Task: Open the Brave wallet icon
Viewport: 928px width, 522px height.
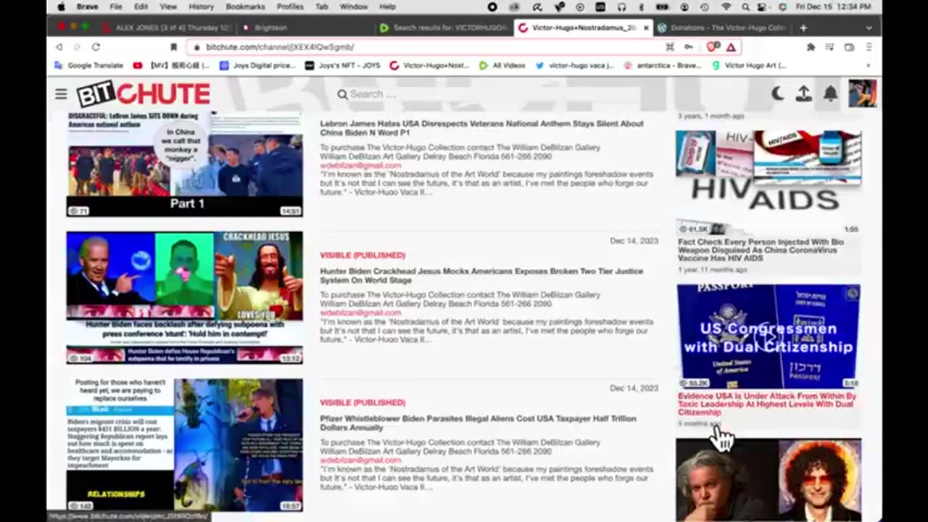Action: pos(849,47)
